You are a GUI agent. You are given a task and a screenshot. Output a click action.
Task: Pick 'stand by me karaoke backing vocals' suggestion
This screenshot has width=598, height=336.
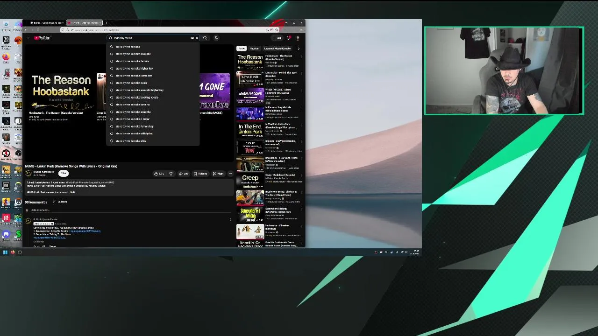(x=153, y=97)
